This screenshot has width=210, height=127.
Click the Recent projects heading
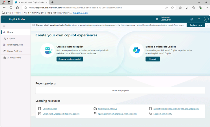coord(46,83)
